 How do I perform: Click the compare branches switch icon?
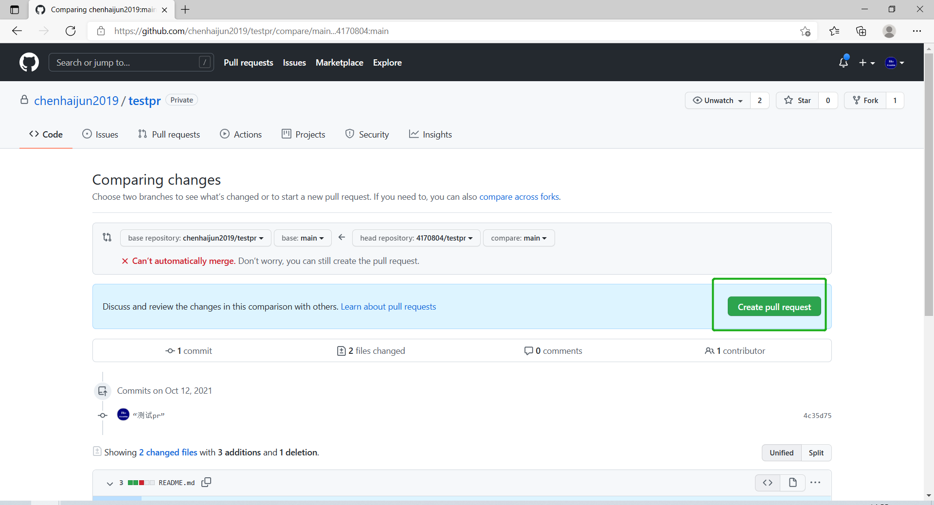pos(107,237)
